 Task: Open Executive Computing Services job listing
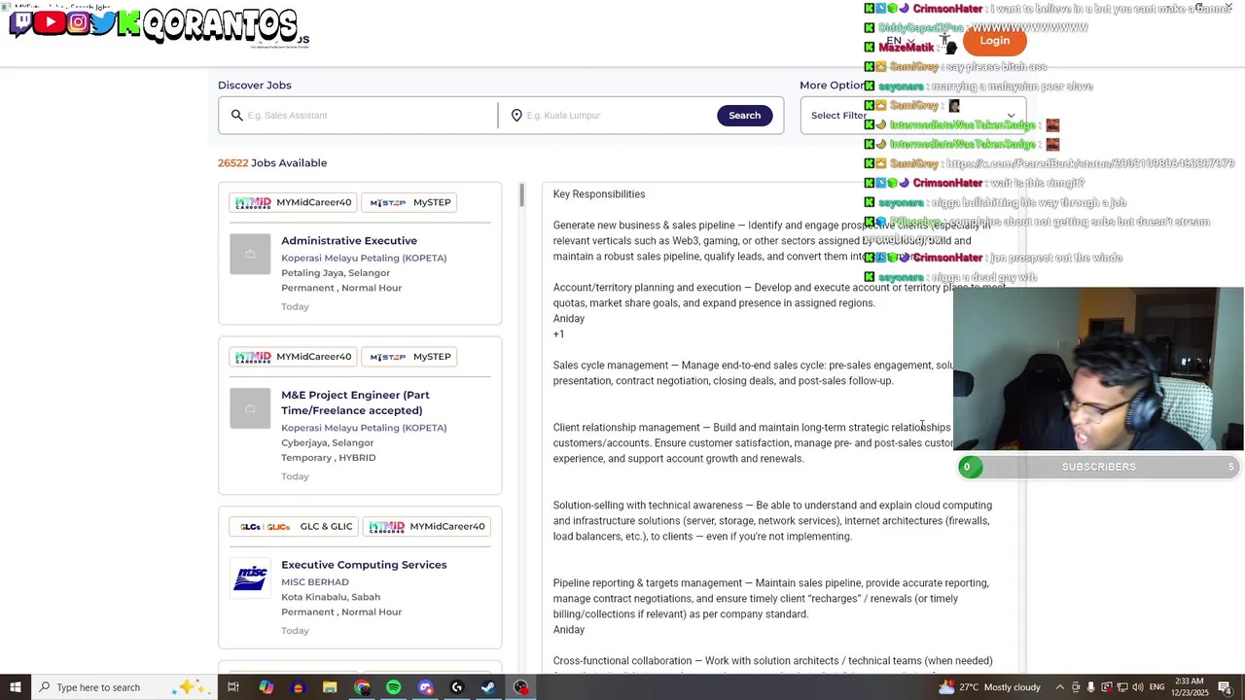pos(364,565)
